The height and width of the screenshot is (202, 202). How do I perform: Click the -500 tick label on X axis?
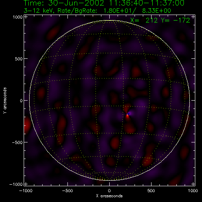click(x=67, y=191)
